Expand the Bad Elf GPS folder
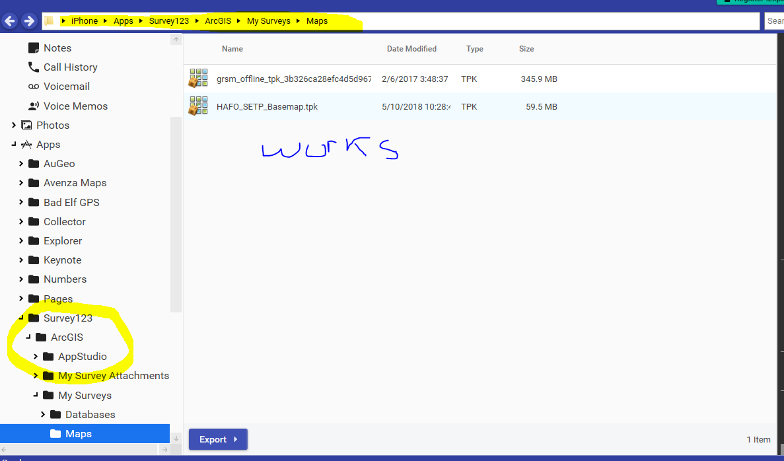This screenshot has width=784, height=461. [21, 202]
